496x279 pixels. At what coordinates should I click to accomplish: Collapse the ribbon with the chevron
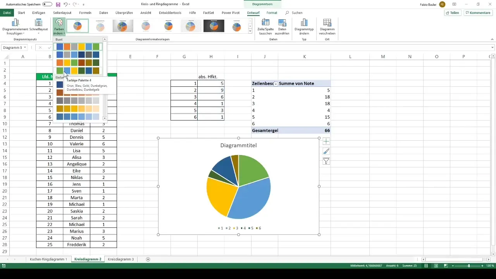click(492, 39)
